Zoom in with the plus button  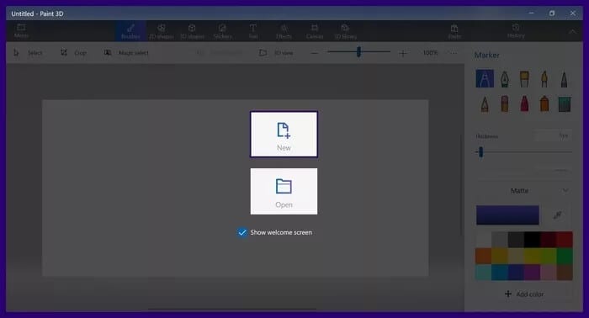pyautogui.click(x=403, y=53)
